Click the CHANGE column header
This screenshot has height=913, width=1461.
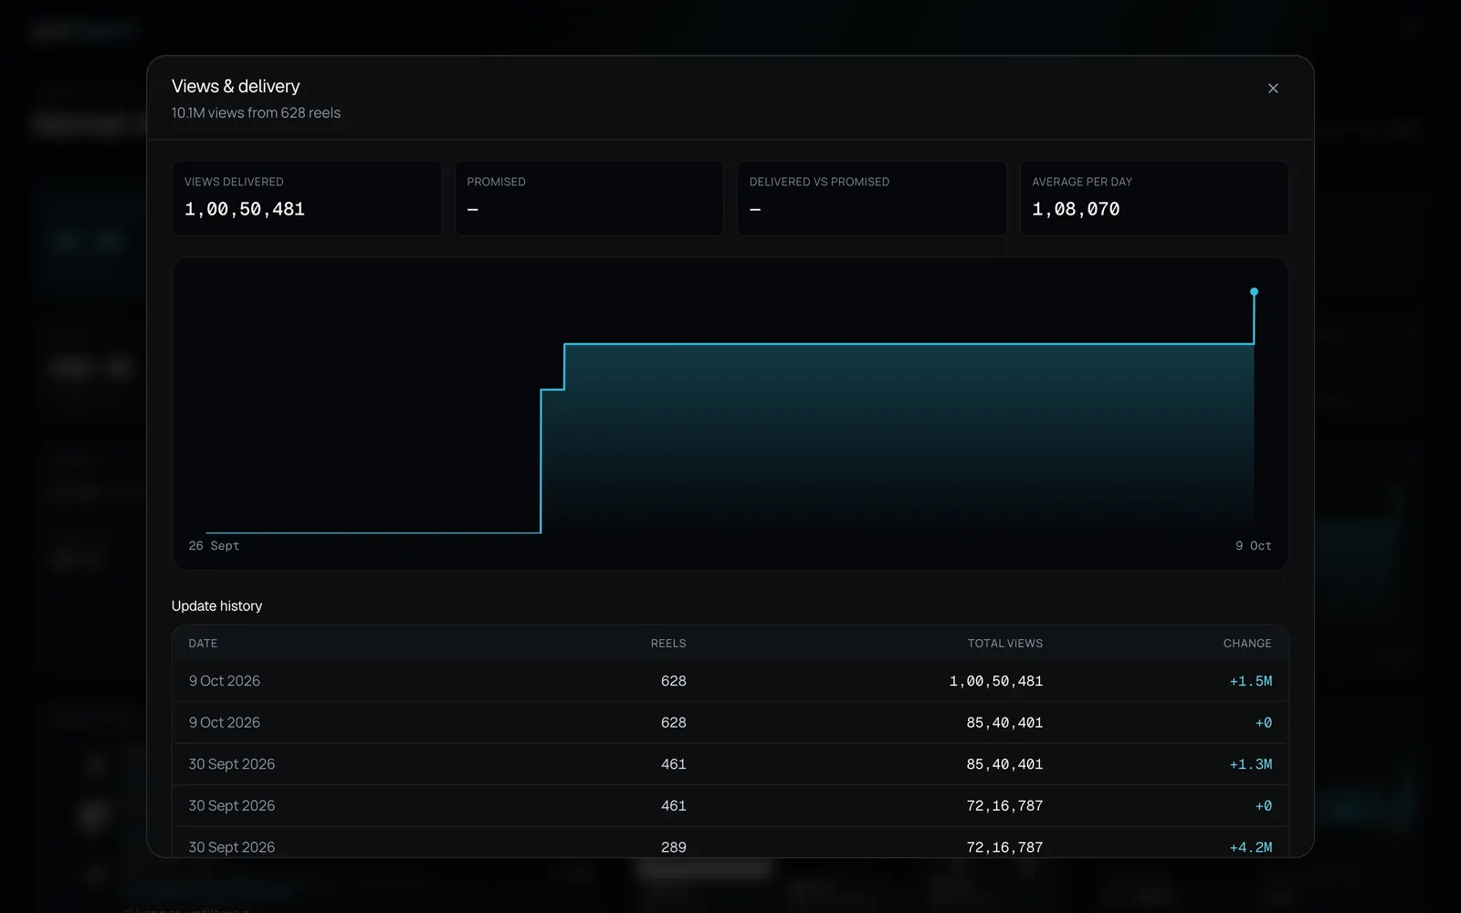coord(1247,644)
